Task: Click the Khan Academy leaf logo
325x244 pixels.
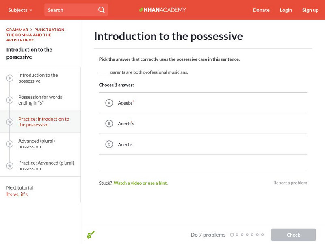Action: point(141,10)
